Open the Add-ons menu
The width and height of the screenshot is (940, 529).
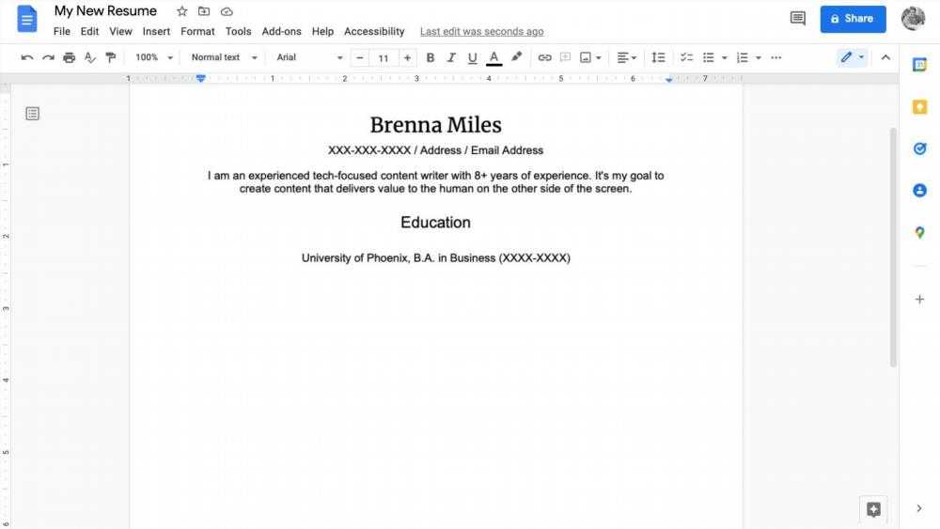(x=281, y=31)
